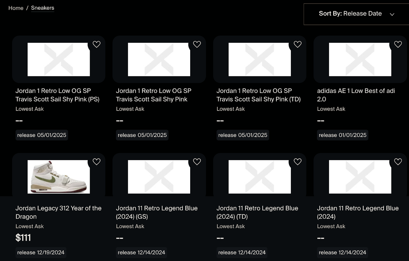Click release 12/14/2024 badge on Legend Blue (GS)
Screen dimensions: 409x261
tap(141, 252)
